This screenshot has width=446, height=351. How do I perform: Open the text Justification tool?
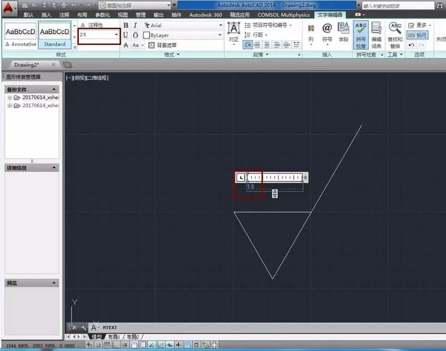pos(234,34)
